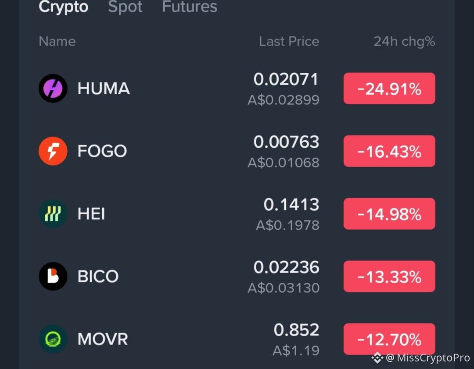Select the HEI coin icon

coord(53,214)
